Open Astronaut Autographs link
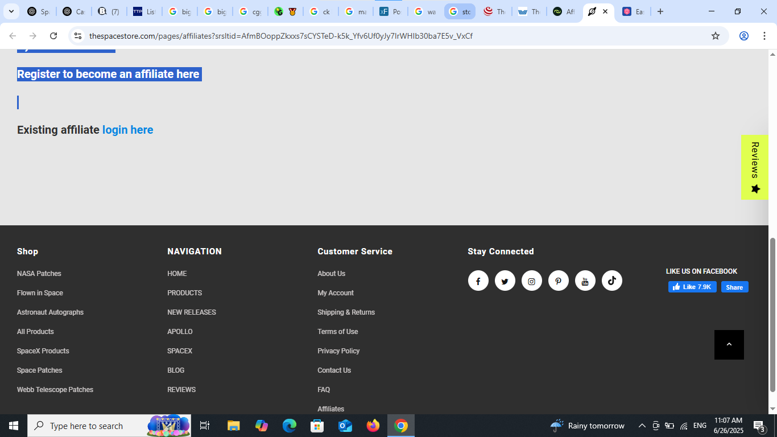 [x=50, y=312]
